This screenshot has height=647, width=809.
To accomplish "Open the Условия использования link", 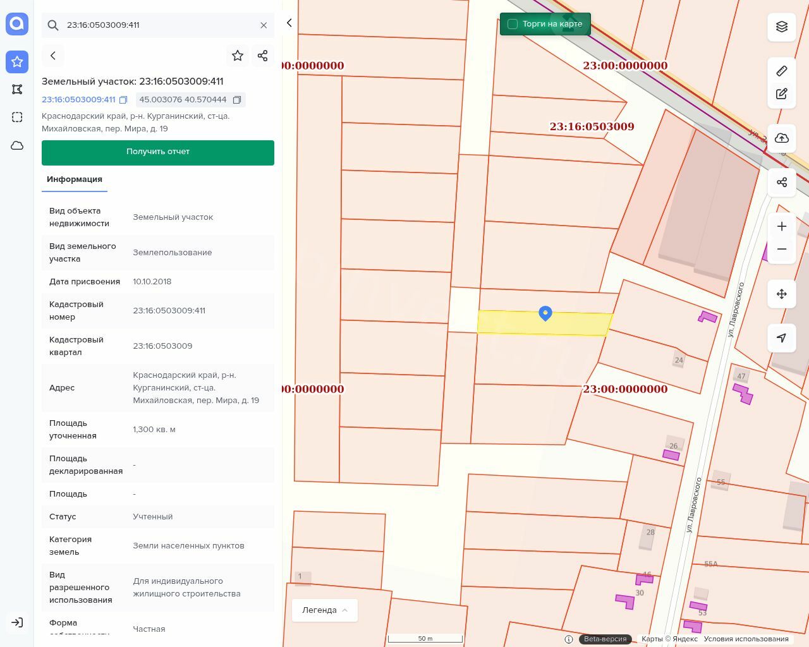I will pyautogui.click(x=746, y=639).
